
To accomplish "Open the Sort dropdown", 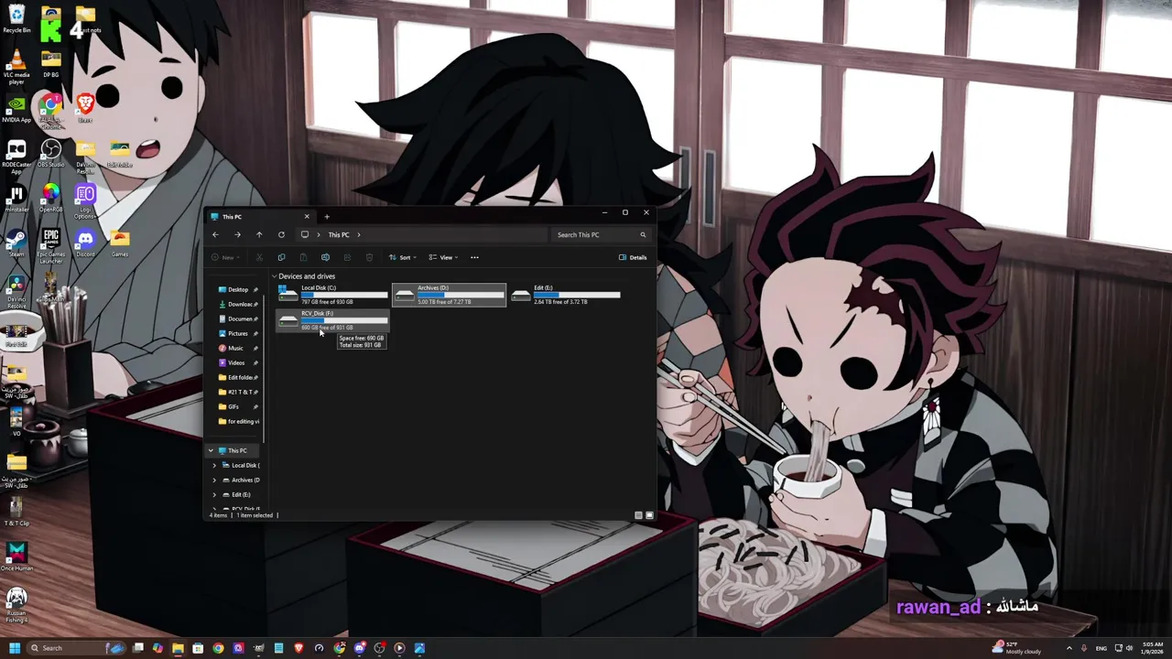I will (404, 257).
